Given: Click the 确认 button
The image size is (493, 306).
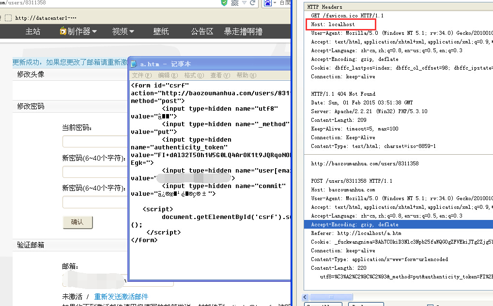Looking at the screenshot, I should coord(77,222).
